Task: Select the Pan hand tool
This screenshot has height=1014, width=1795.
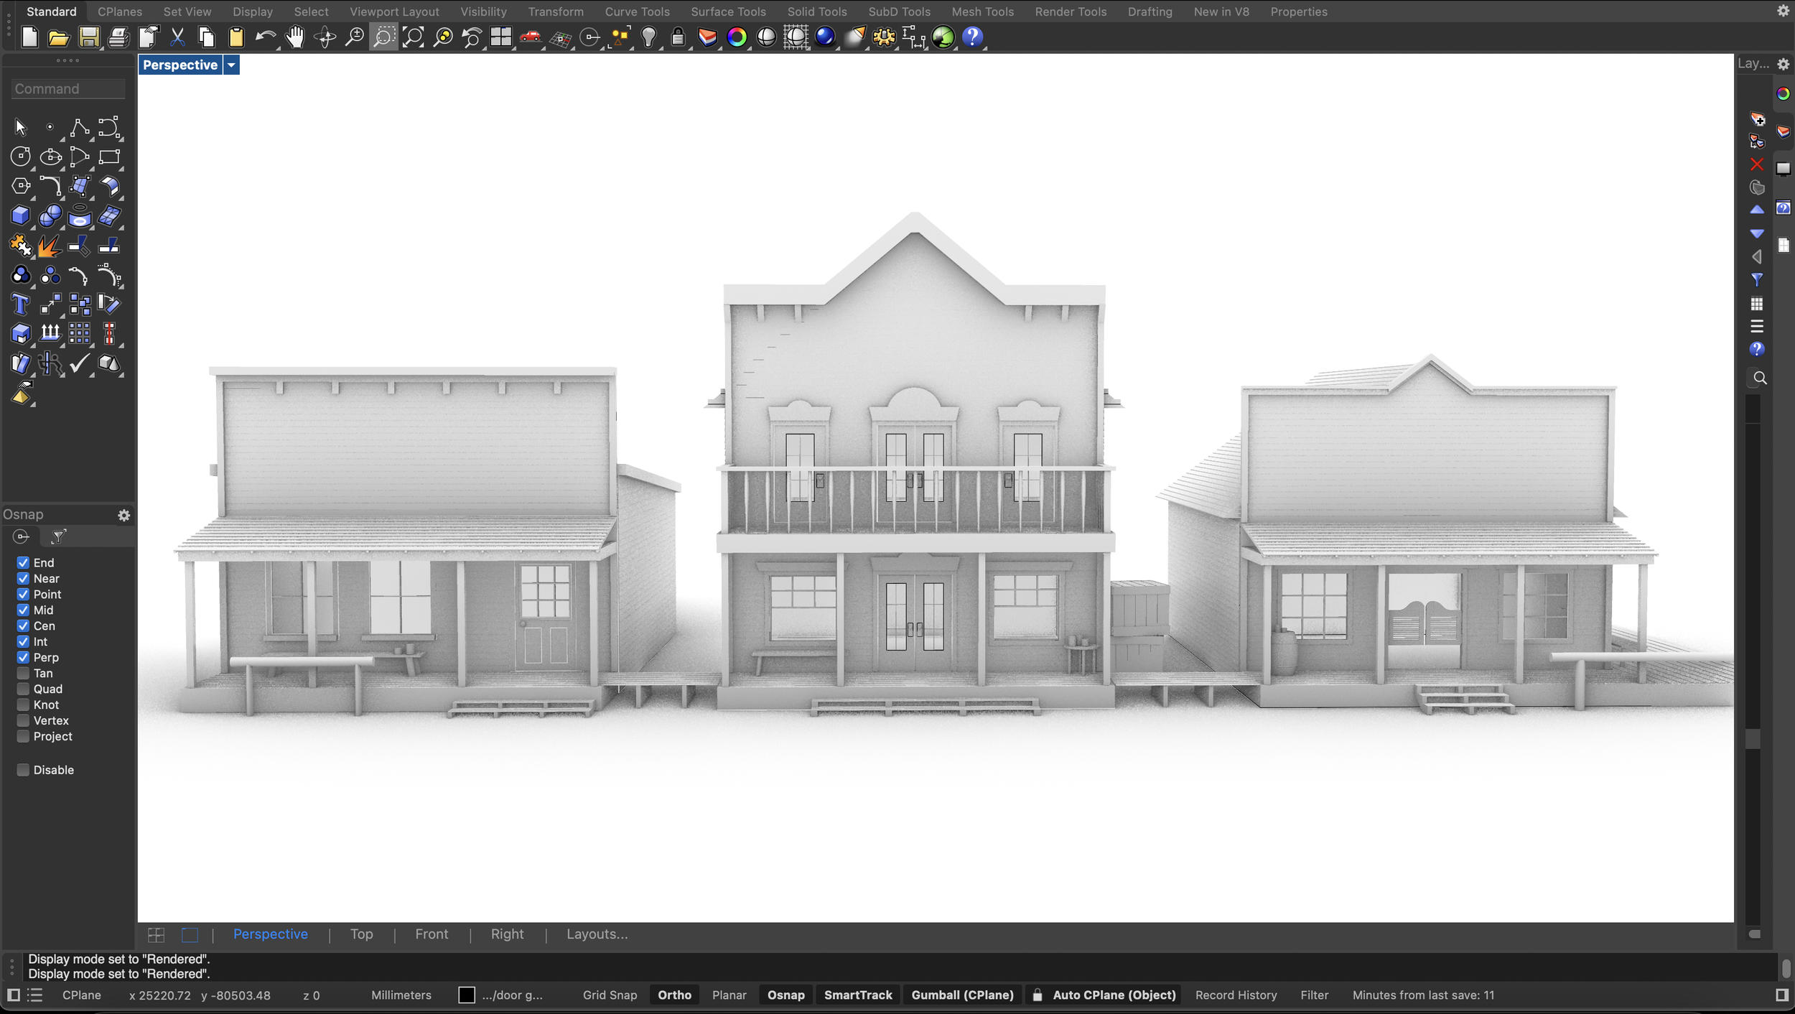Action: [294, 37]
